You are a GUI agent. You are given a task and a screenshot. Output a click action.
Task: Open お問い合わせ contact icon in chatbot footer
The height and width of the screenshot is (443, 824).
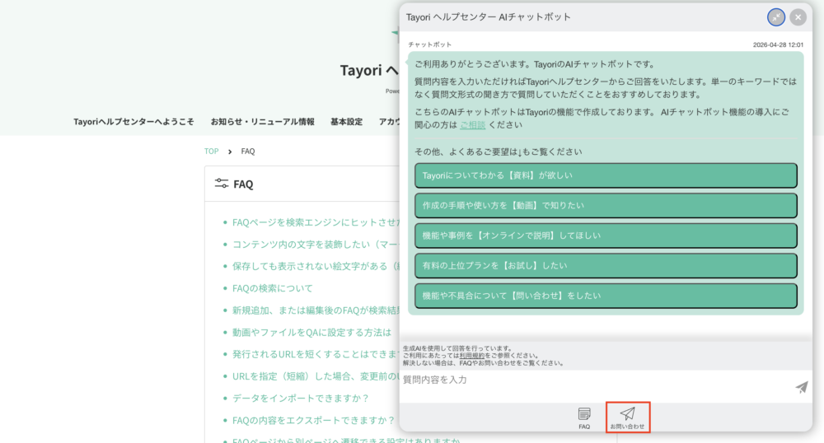coord(627,417)
